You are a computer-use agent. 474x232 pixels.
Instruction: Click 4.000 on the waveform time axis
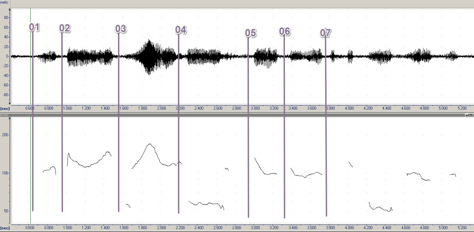tap(349, 108)
